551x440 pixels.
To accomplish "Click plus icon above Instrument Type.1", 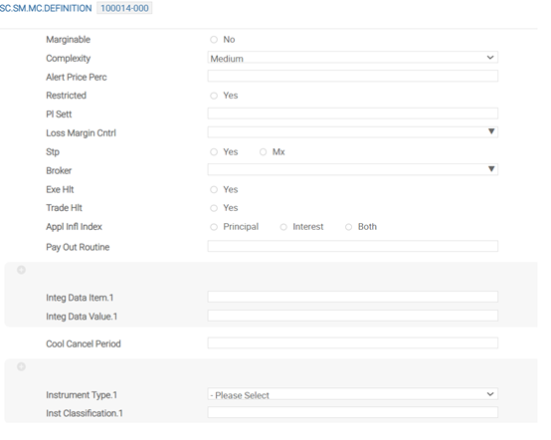I will [21, 367].
